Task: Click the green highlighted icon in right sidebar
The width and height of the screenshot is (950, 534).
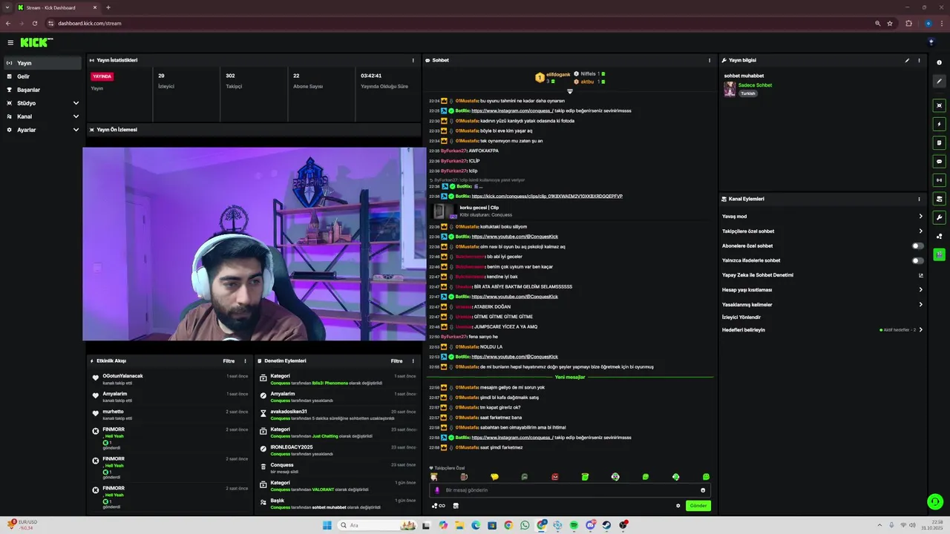Action: coord(940,254)
